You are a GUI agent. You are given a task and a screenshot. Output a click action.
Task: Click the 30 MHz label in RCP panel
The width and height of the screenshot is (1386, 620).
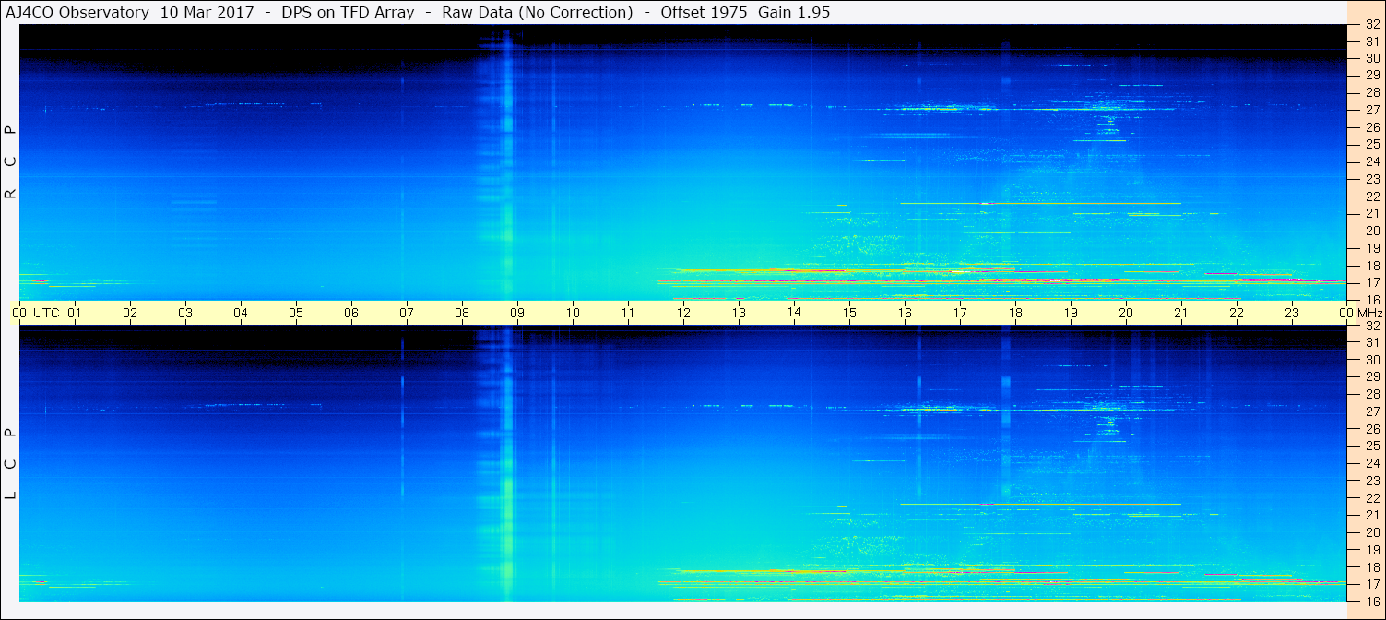[1371, 58]
